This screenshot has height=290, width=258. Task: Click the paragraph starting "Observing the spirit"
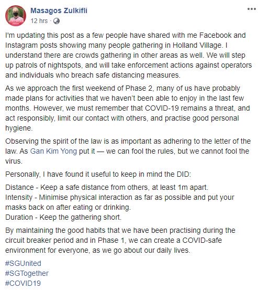coord(128,151)
